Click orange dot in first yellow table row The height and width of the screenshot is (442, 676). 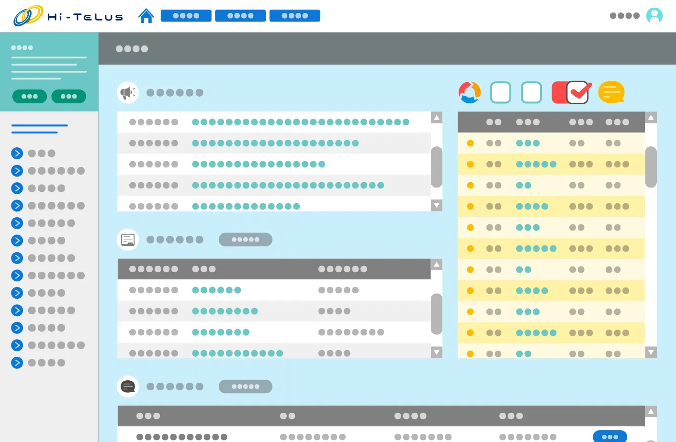(471, 143)
